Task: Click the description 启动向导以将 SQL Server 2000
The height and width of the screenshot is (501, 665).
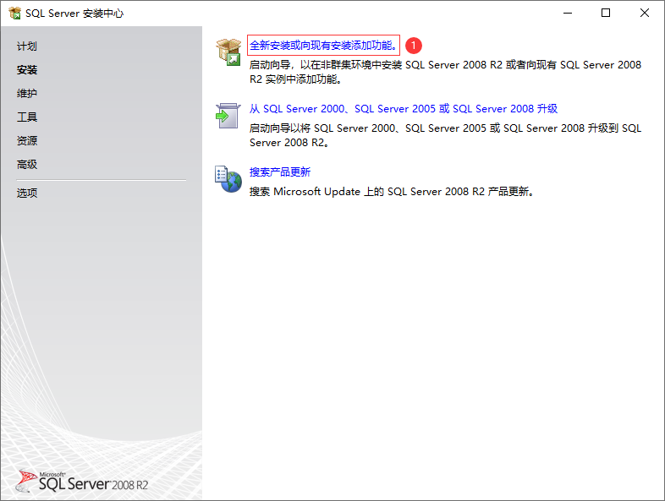Action: [445, 135]
